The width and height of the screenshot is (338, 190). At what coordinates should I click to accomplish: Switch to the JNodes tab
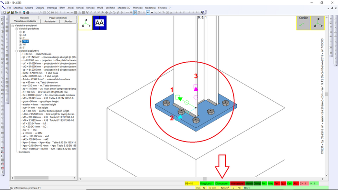coord(68,21)
